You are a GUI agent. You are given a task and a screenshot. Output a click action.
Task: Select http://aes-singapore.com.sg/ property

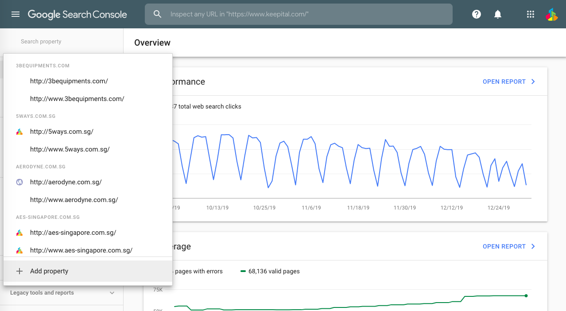pyautogui.click(x=73, y=233)
